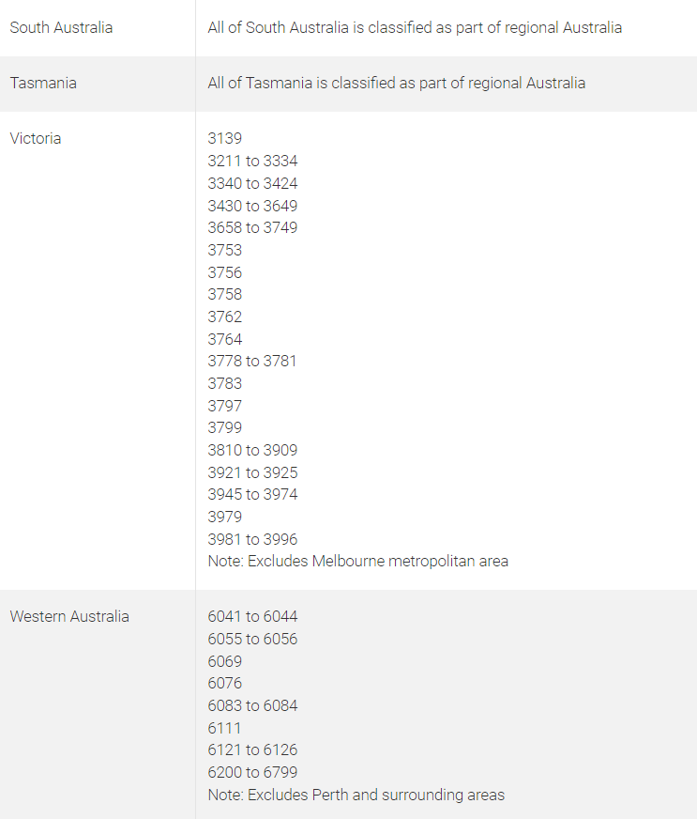Click postcode range 3430 to 3649
Image resolution: width=697 pixels, height=819 pixels.
point(252,206)
